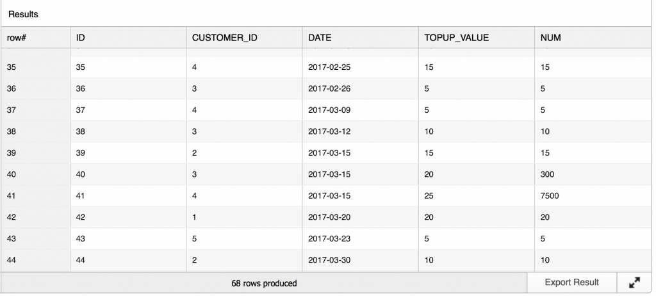Click the 68 rows produced status text

click(264, 283)
